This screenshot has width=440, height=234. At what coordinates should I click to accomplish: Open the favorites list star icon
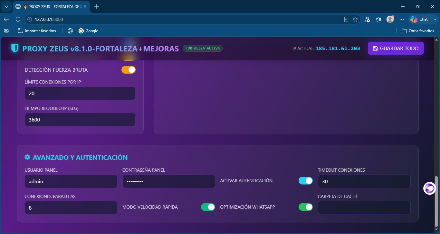[x=378, y=19]
